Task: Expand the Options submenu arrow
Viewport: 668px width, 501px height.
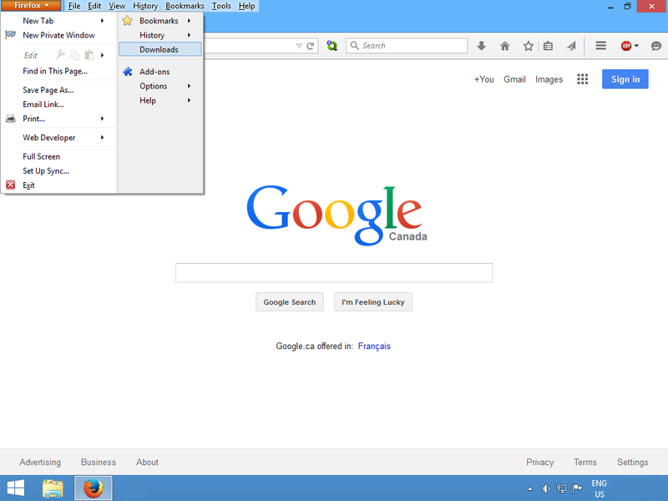Action: (190, 86)
